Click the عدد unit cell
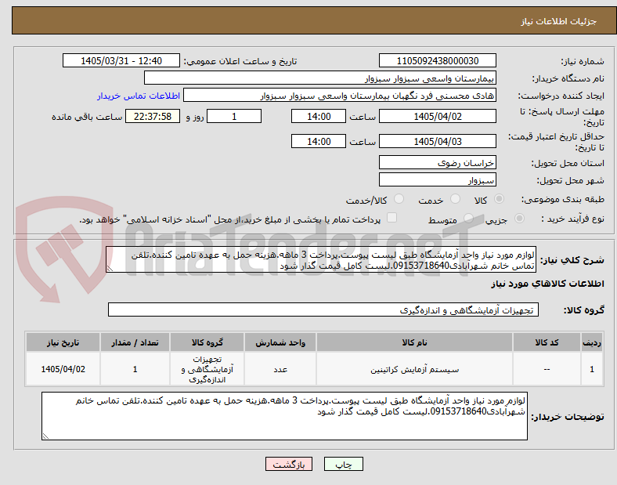 pyautogui.click(x=280, y=369)
